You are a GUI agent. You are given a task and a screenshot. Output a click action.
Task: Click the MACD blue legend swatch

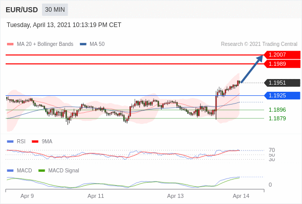(x=10, y=171)
